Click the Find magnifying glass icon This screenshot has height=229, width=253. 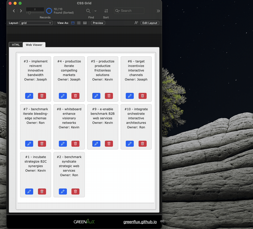[x=88, y=11]
